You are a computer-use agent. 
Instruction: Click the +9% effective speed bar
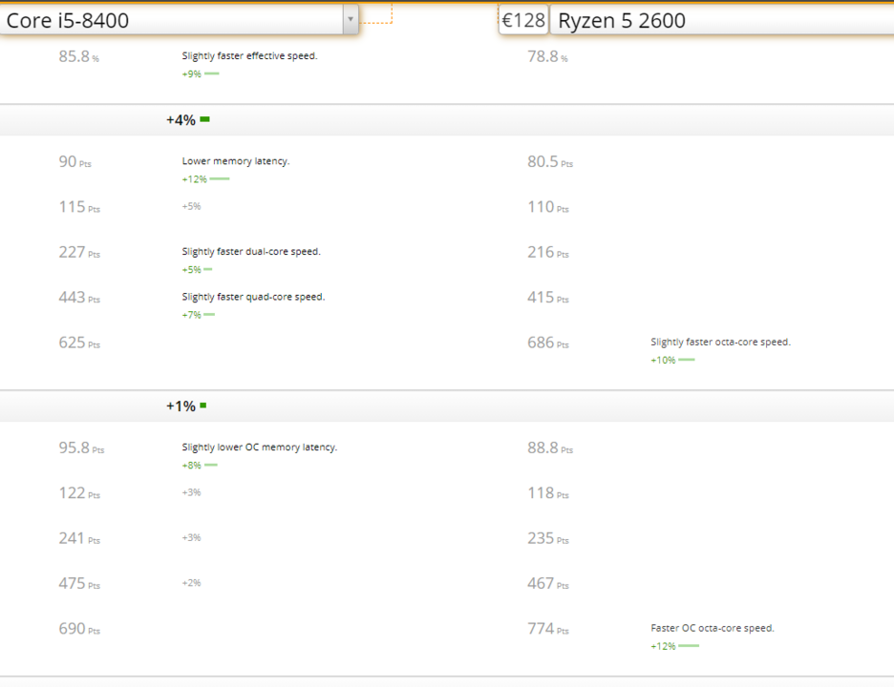[x=211, y=73]
